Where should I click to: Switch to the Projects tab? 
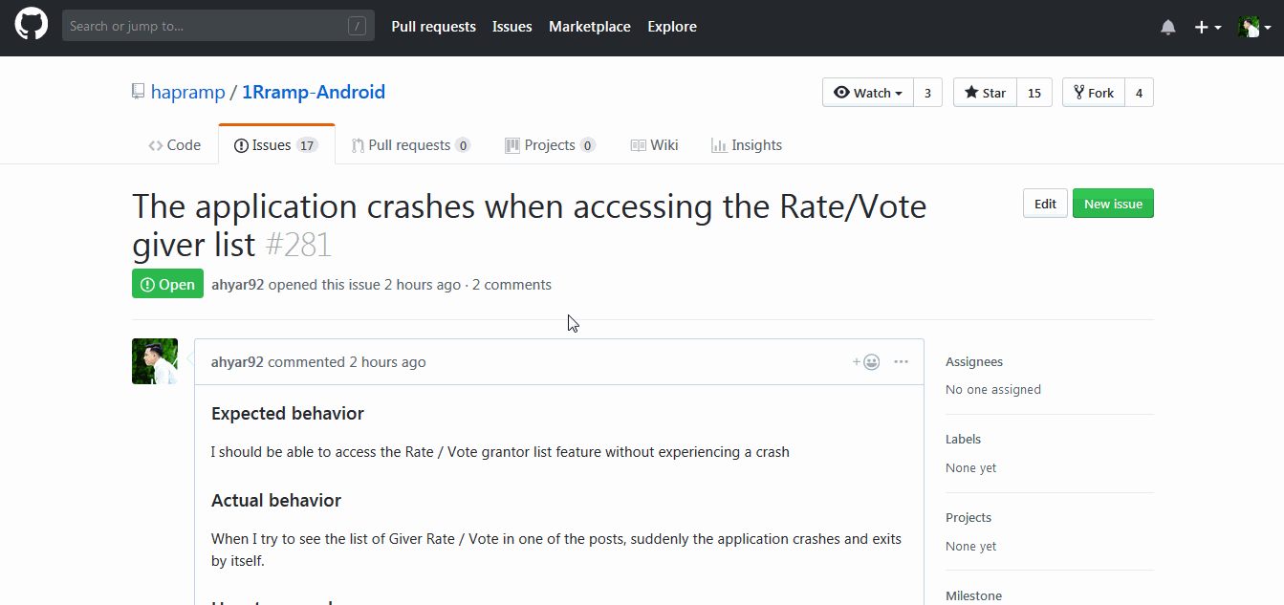point(550,145)
